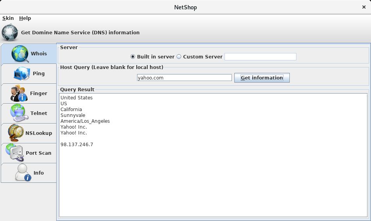Image resolution: width=371 pixels, height=221 pixels.
Task: Click the IP address 98.137.246.7
Action: (77, 145)
